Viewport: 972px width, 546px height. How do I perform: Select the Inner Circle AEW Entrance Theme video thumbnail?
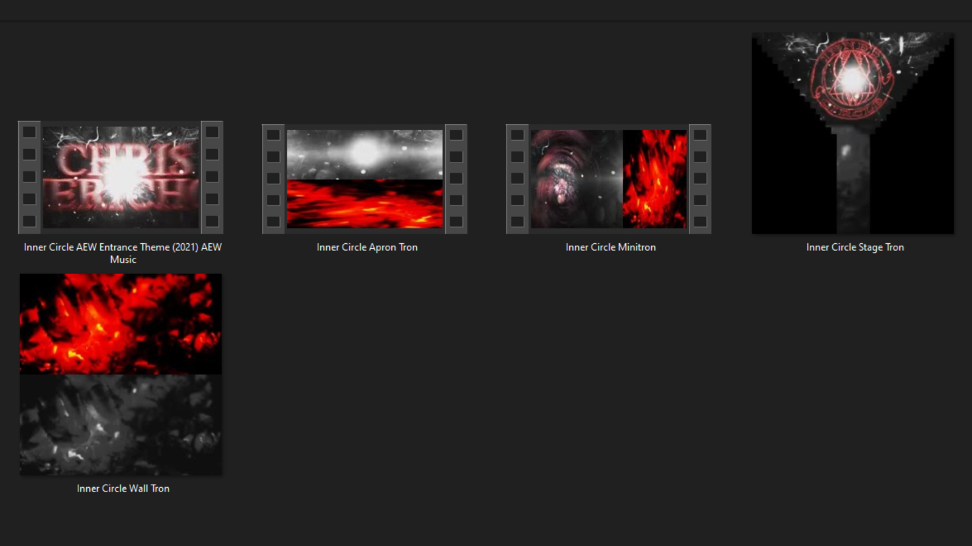(121, 177)
